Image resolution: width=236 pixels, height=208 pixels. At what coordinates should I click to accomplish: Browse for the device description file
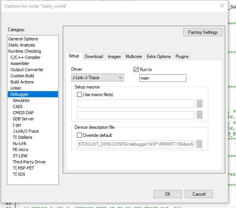tap(199, 144)
